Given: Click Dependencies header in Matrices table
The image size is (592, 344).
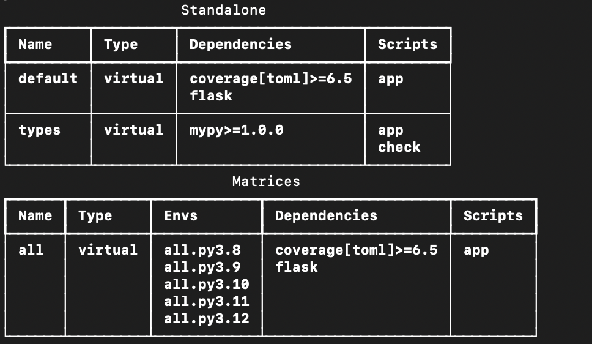Looking at the screenshot, I should 326,216.
